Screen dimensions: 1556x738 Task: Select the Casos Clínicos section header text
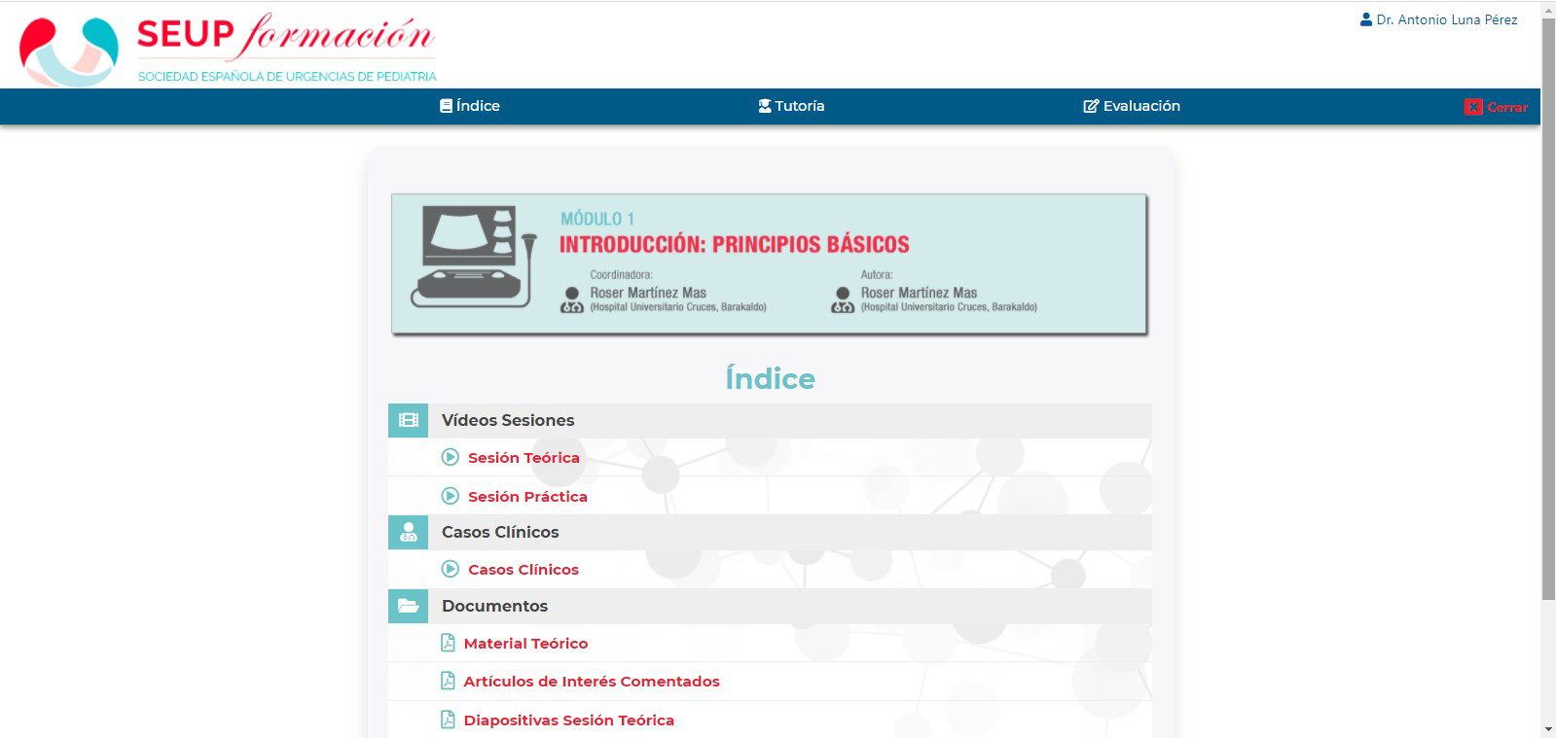tap(500, 532)
